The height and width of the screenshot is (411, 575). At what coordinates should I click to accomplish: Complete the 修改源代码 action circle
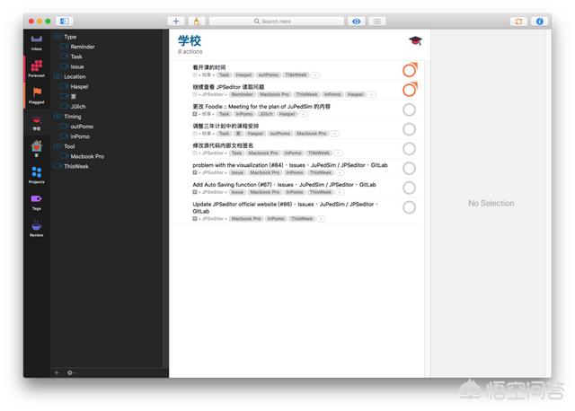point(409,149)
